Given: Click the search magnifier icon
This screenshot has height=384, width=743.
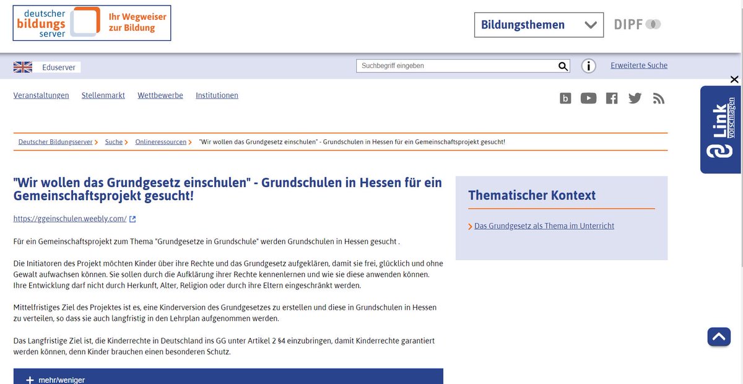Looking at the screenshot, I should [x=562, y=66].
